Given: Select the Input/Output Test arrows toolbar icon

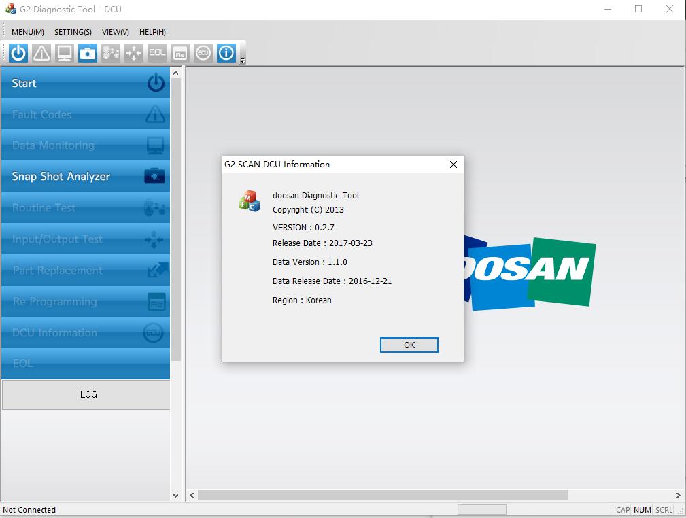Looking at the screenshot, I should (x=134, y=54).
